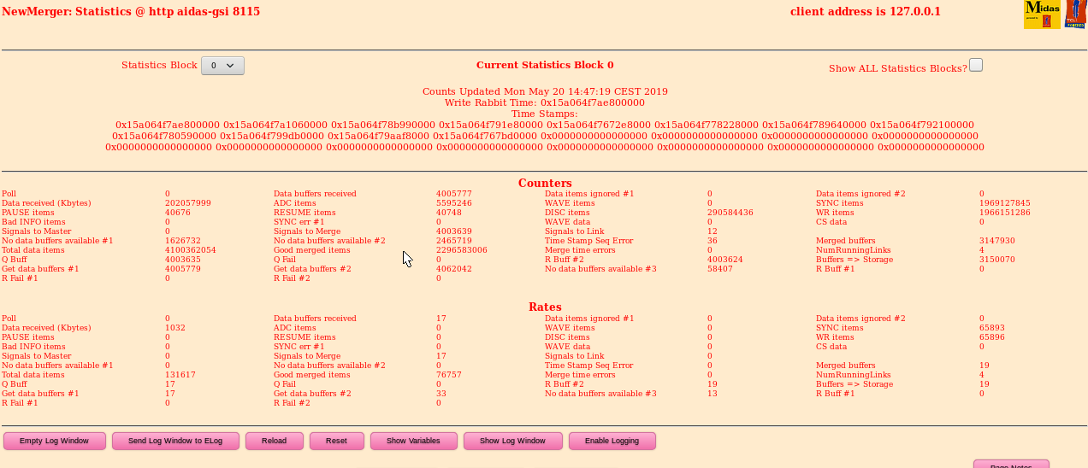The image size is (1088, 468).
Task: Click the PAUSE items count 40676
Action: [178, 213]
